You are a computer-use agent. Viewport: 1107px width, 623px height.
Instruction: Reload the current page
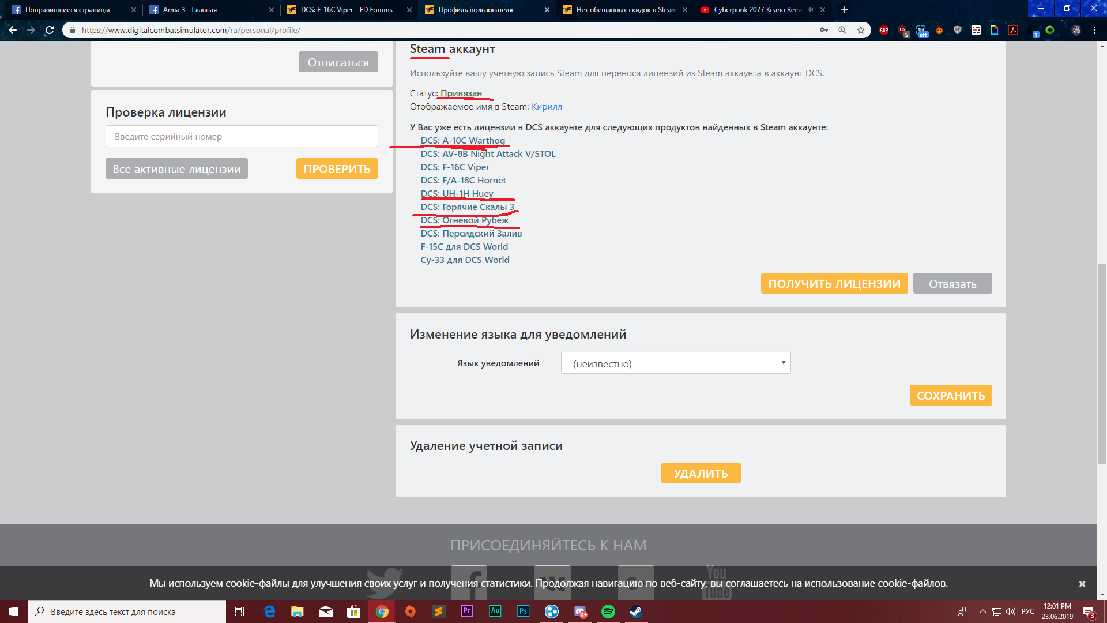click(x=50, y=30)
